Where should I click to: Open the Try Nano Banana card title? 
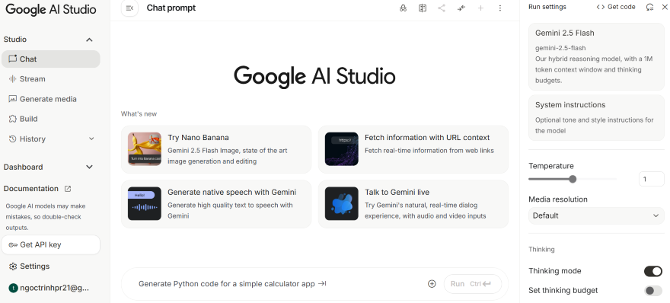(198, 138)
